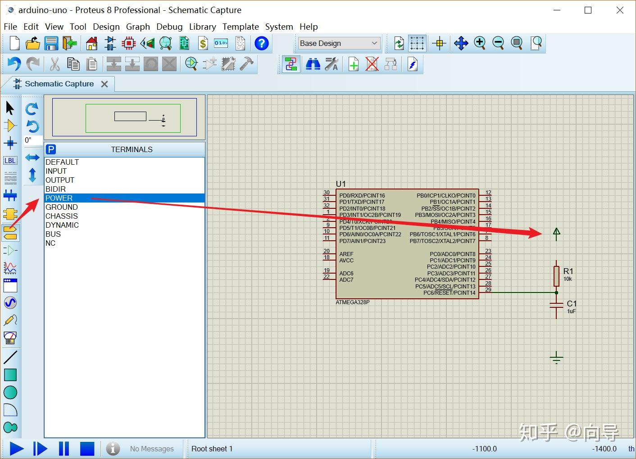Click the Undo arrow icon

tap(14, 64)
